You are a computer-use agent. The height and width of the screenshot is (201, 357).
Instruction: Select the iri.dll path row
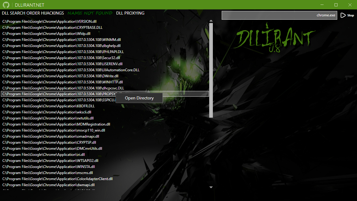point(105,155)
